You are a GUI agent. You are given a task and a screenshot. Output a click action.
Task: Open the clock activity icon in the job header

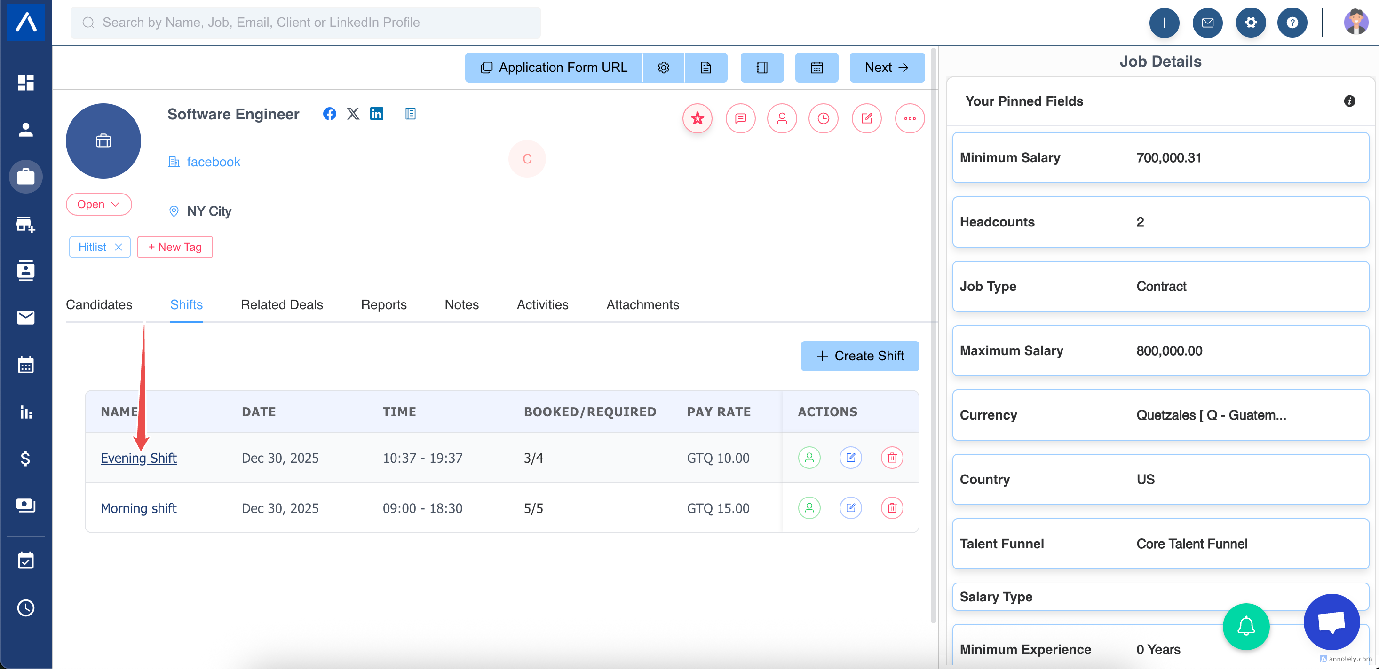[823, 118]
